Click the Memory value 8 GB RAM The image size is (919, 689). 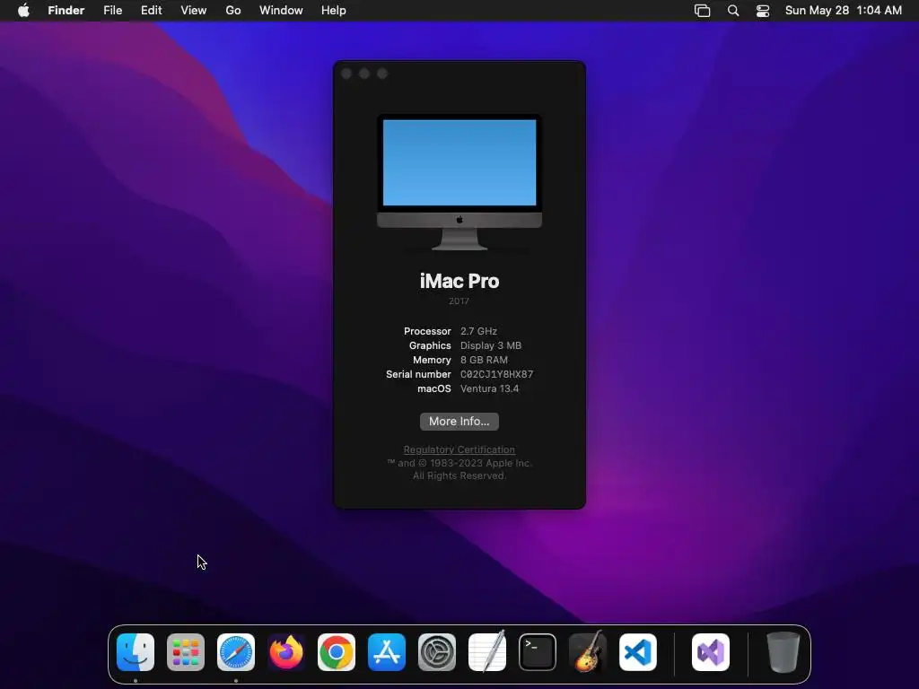coord(484,360)
